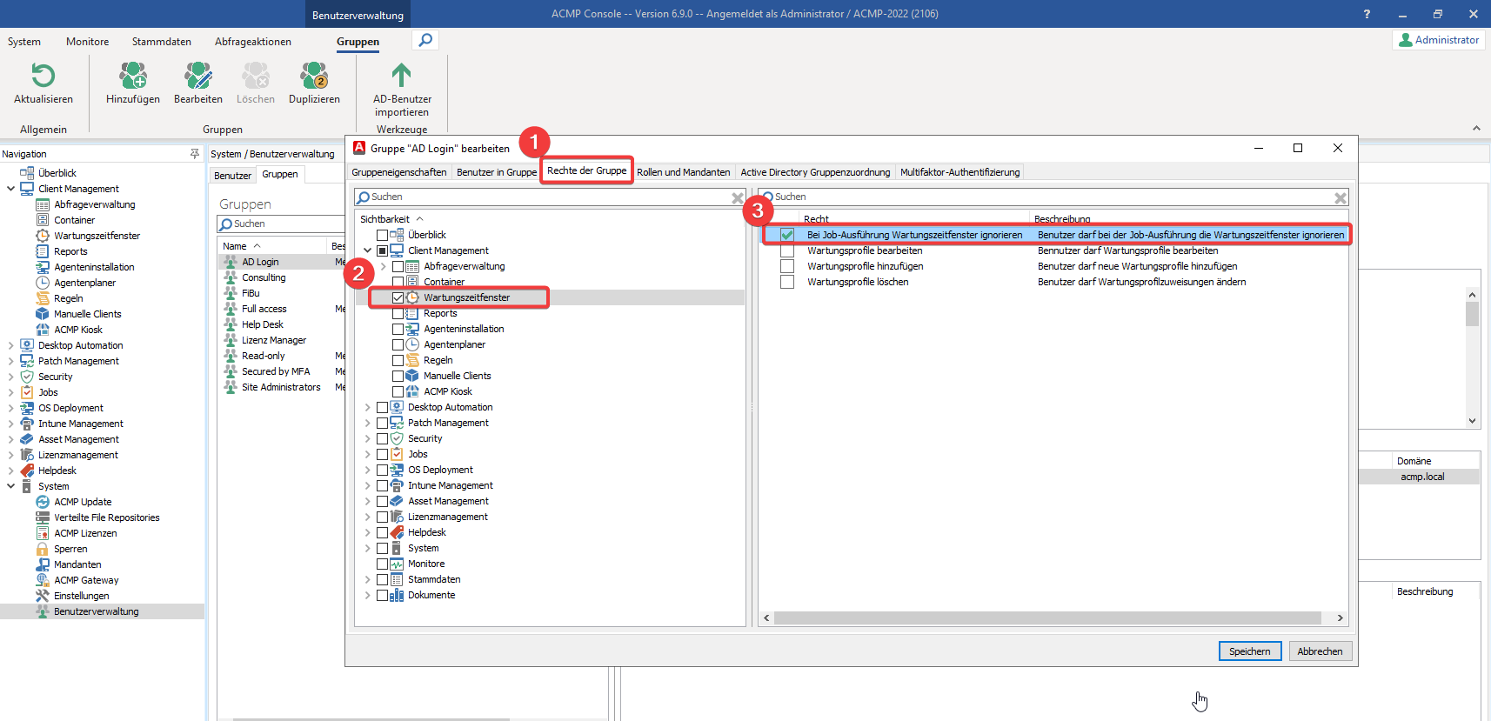1491x721 pixels.
Task: Switch to the Benutzer in Gruppe tab
Action: (x=497, y=172)
